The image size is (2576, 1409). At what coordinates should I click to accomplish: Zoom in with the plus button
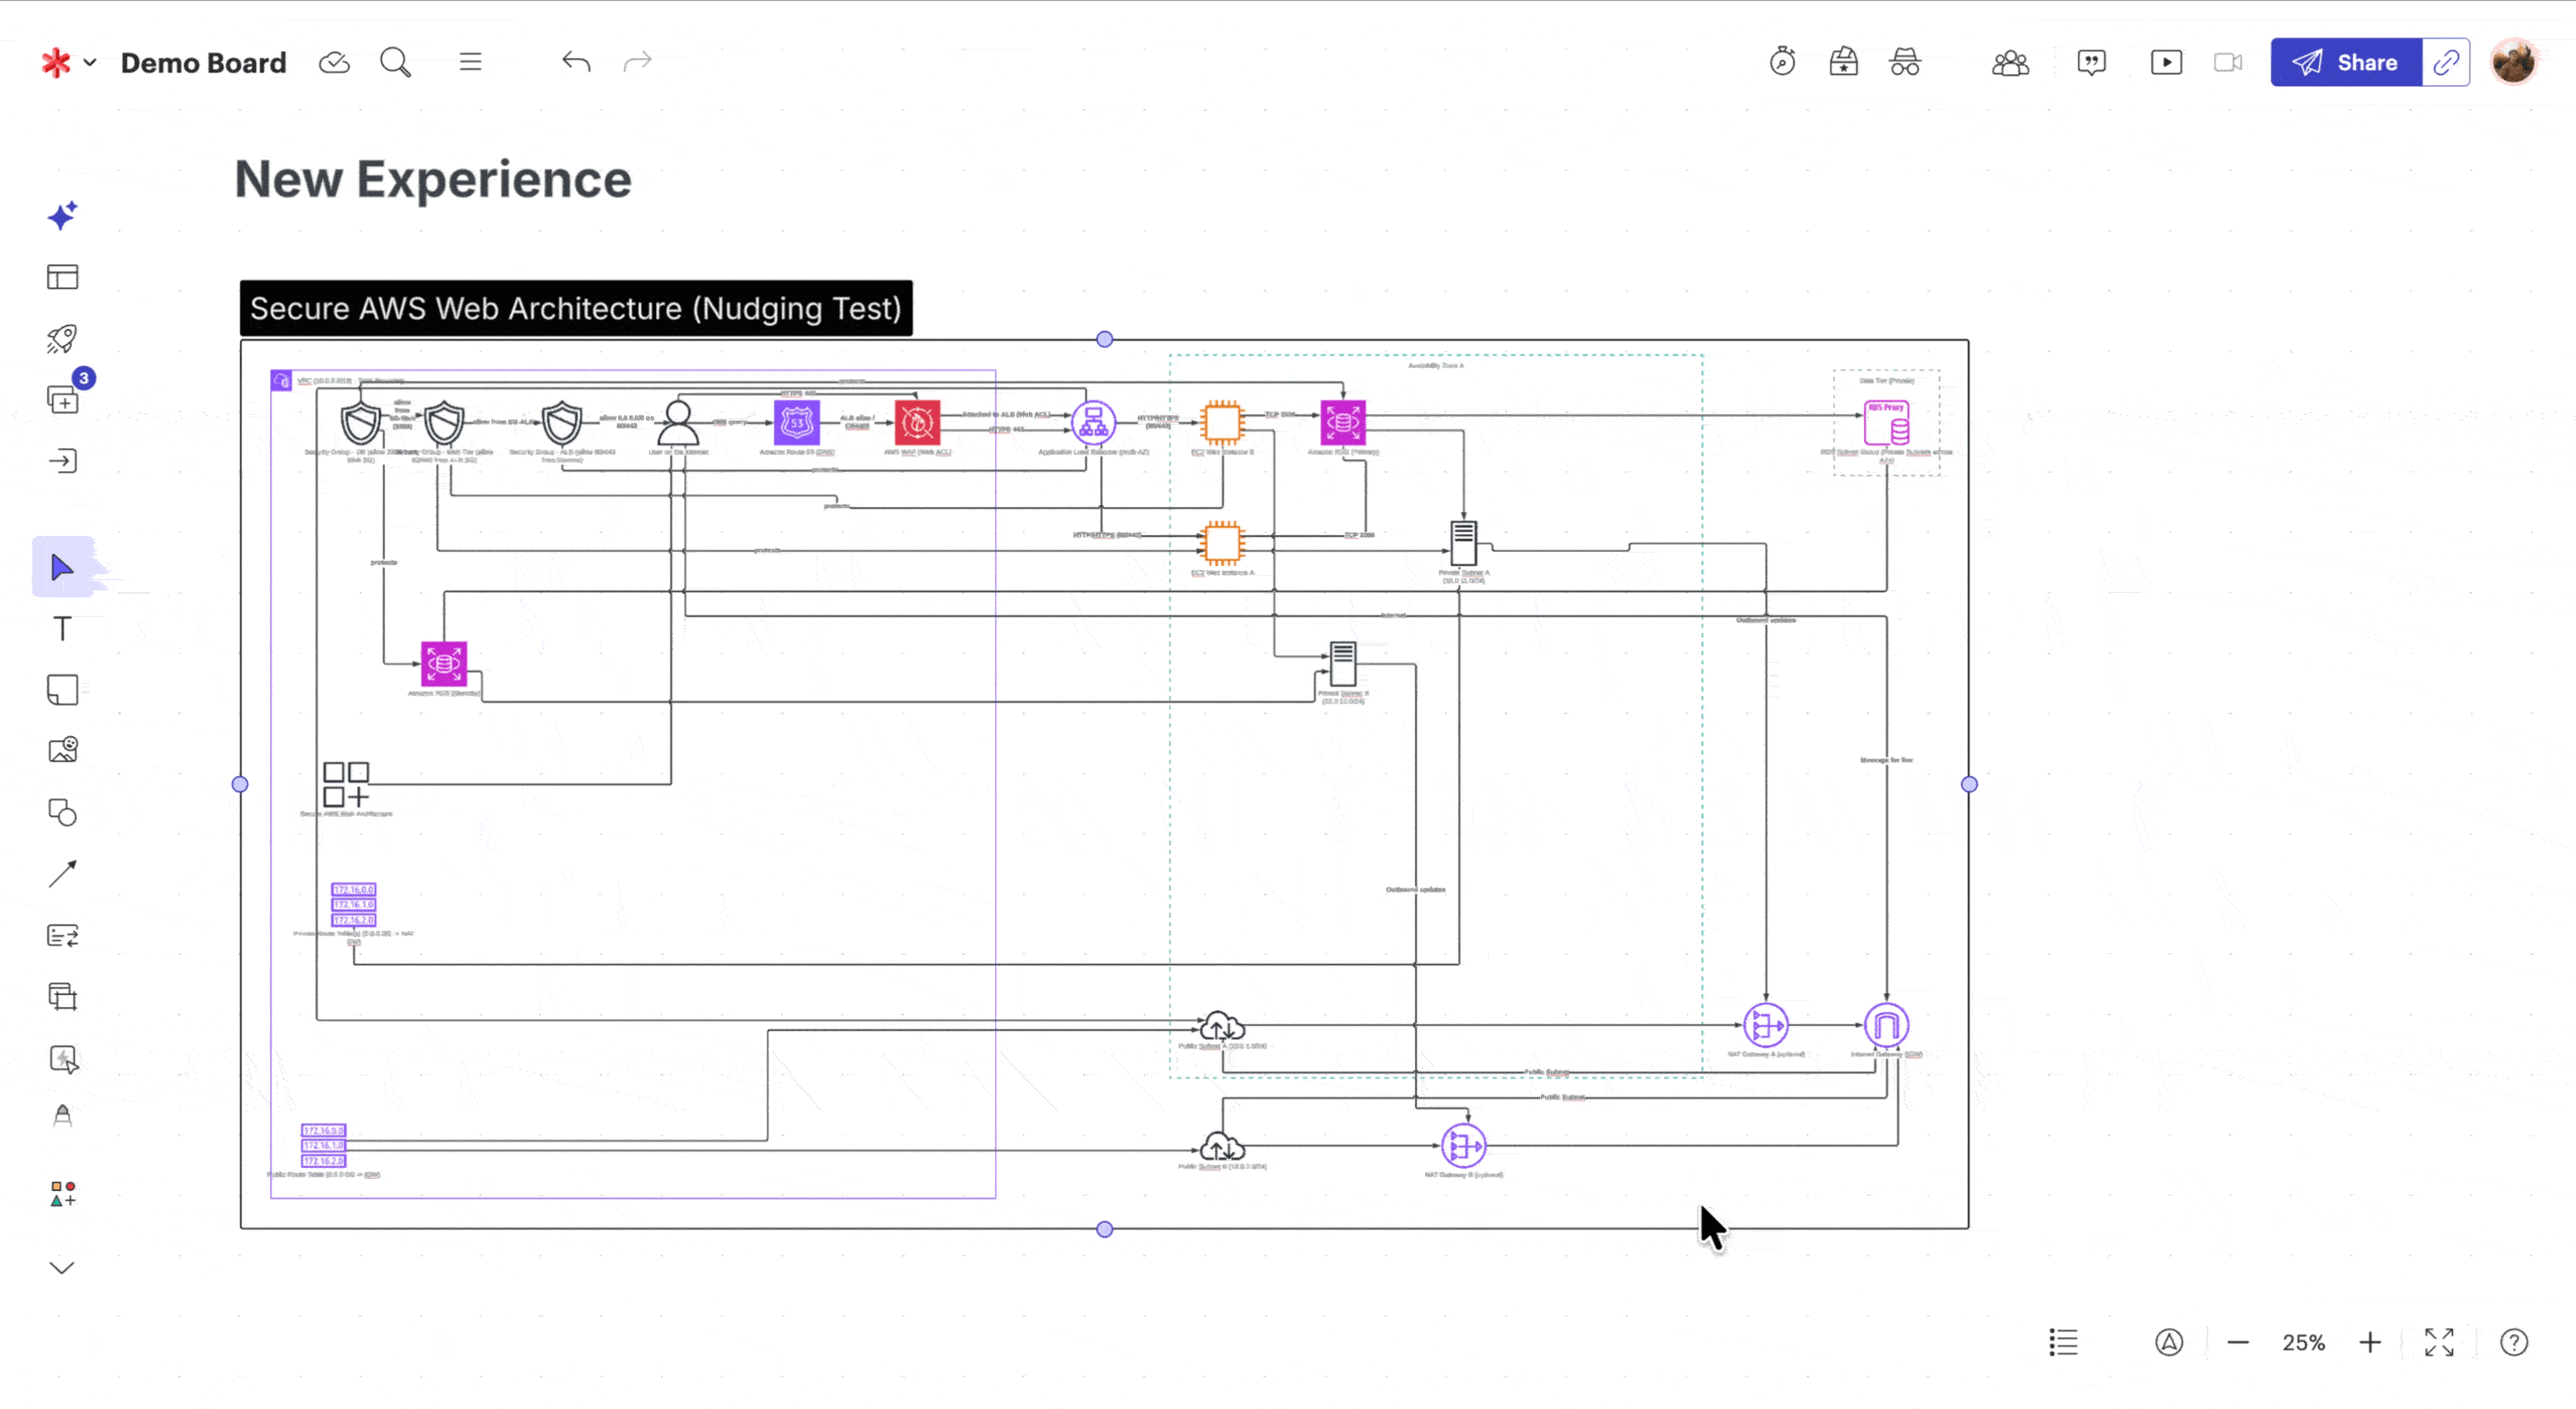pyautogui.click(x=2369, y=1342)
